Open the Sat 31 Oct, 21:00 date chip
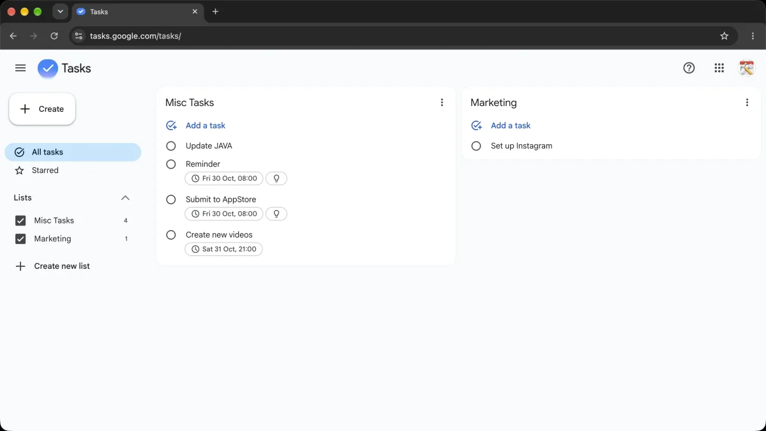Viewport: 766px width, 431px height. click(x=223, y=249)
